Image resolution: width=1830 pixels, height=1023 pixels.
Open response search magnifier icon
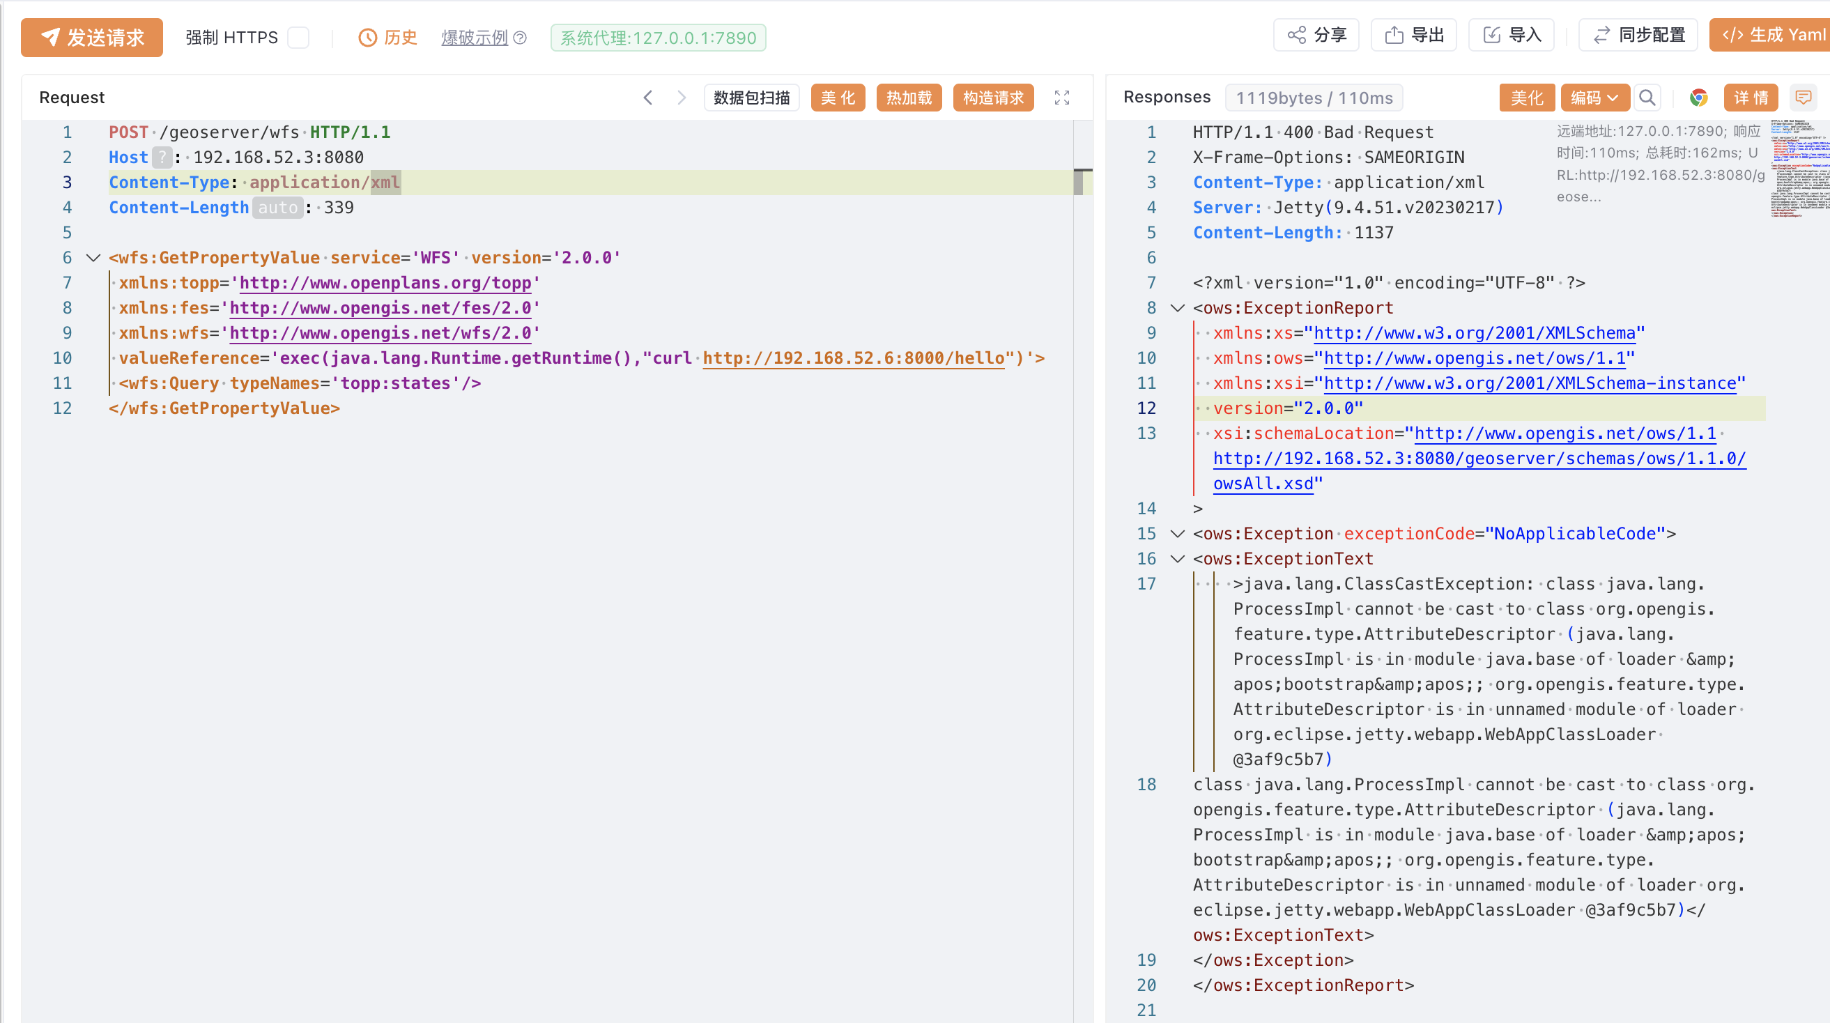1647,98
